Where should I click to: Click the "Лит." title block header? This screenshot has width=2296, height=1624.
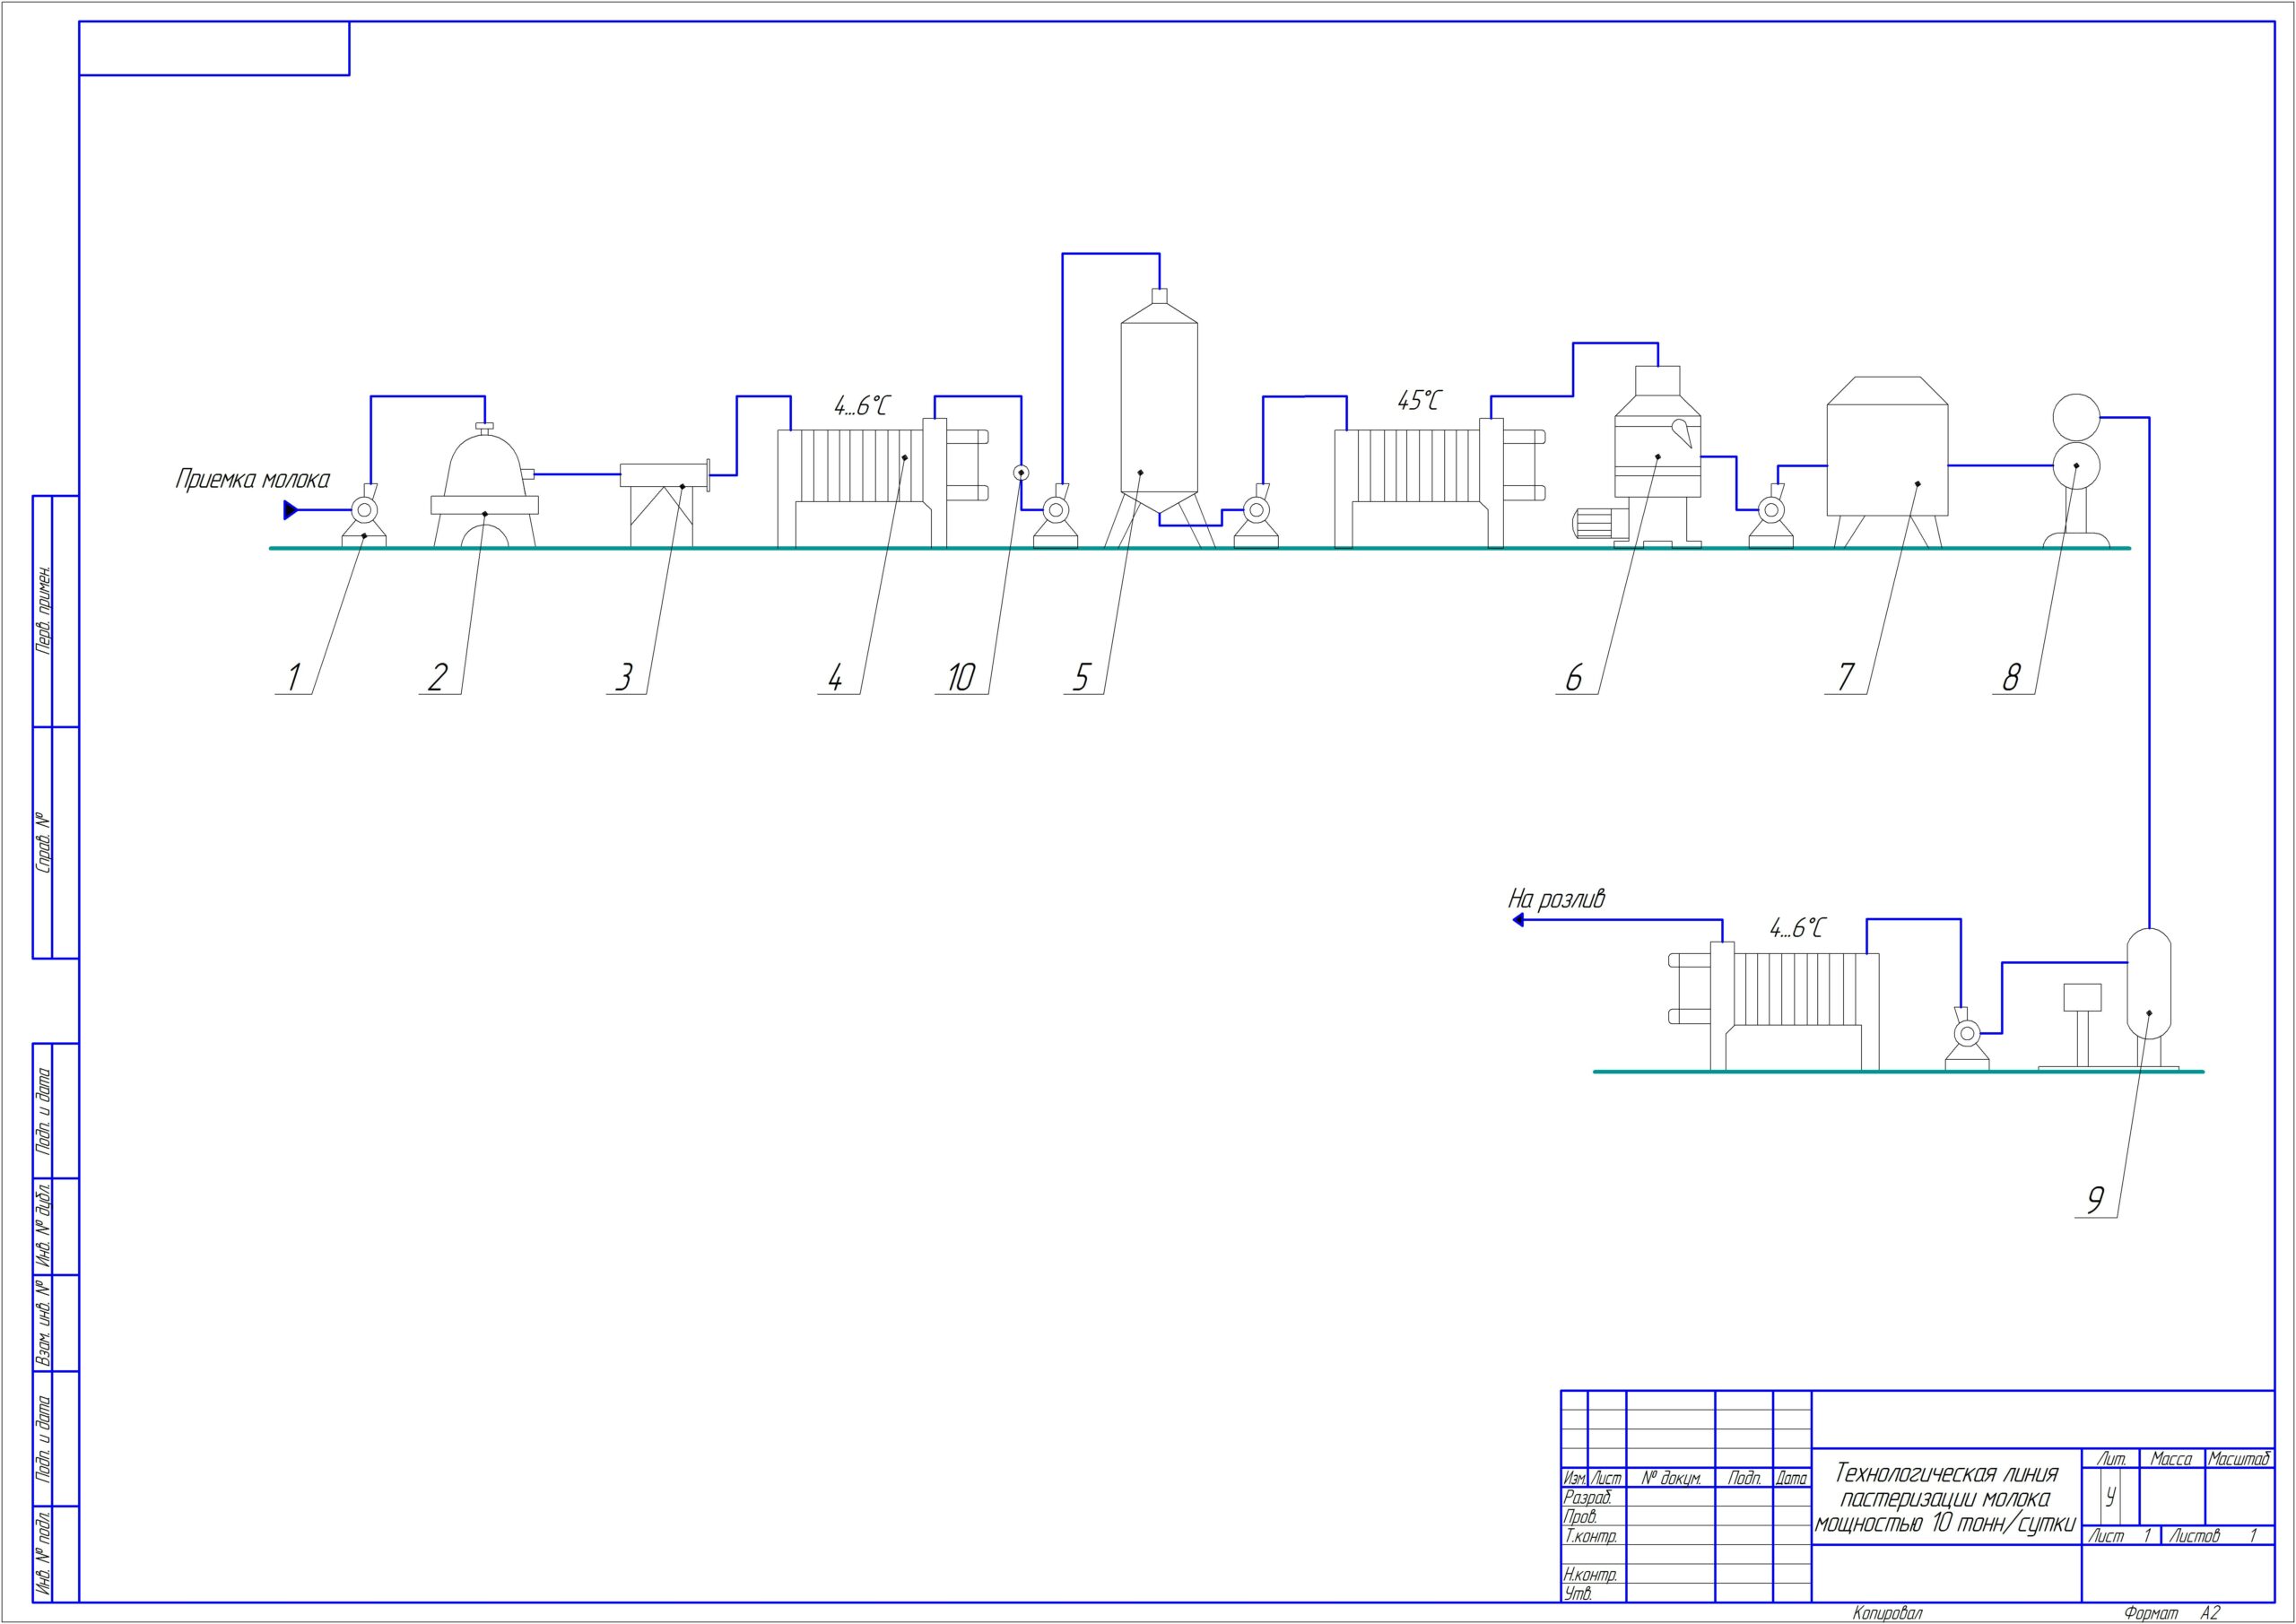click(x=2111, y=1459)
